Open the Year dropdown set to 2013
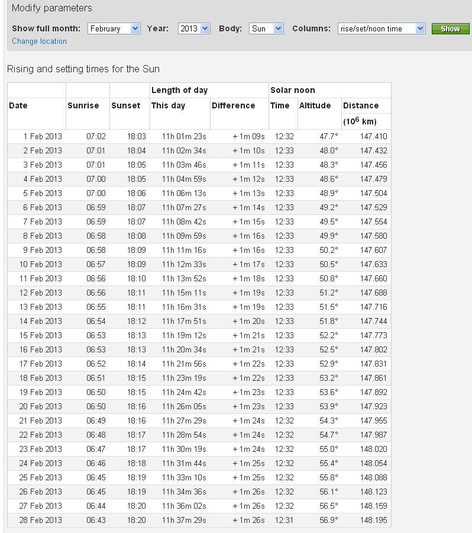Screen dimensions: 472x533 (x=194, y=28)
